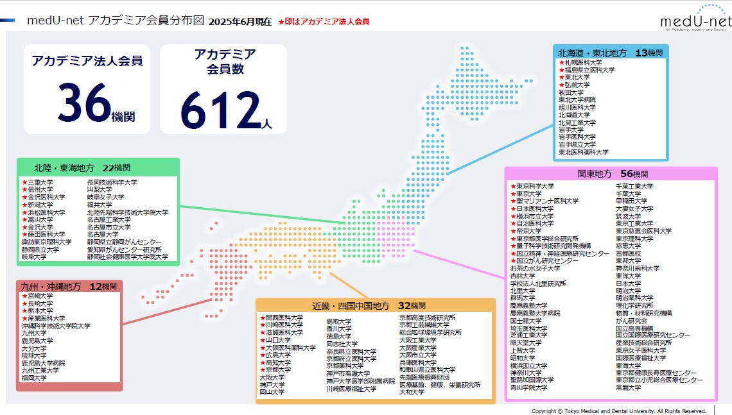Click the red star next to 宮崎大学
The image size is (732, 415).
(24, 296)
